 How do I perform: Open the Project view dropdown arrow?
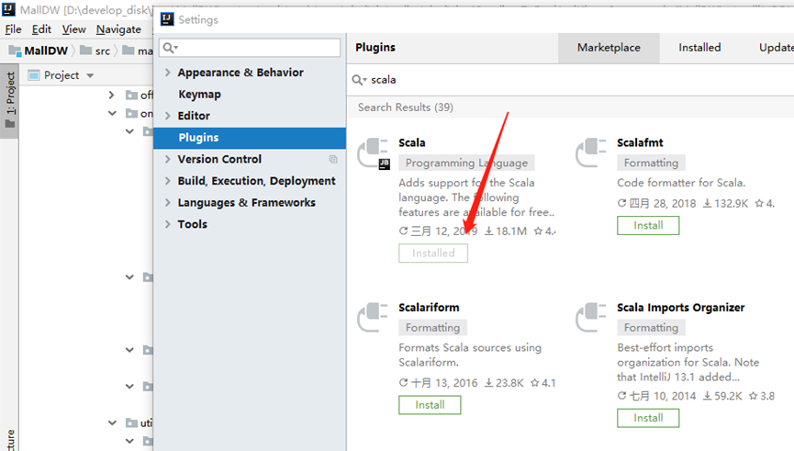click(x=90, y=76)
